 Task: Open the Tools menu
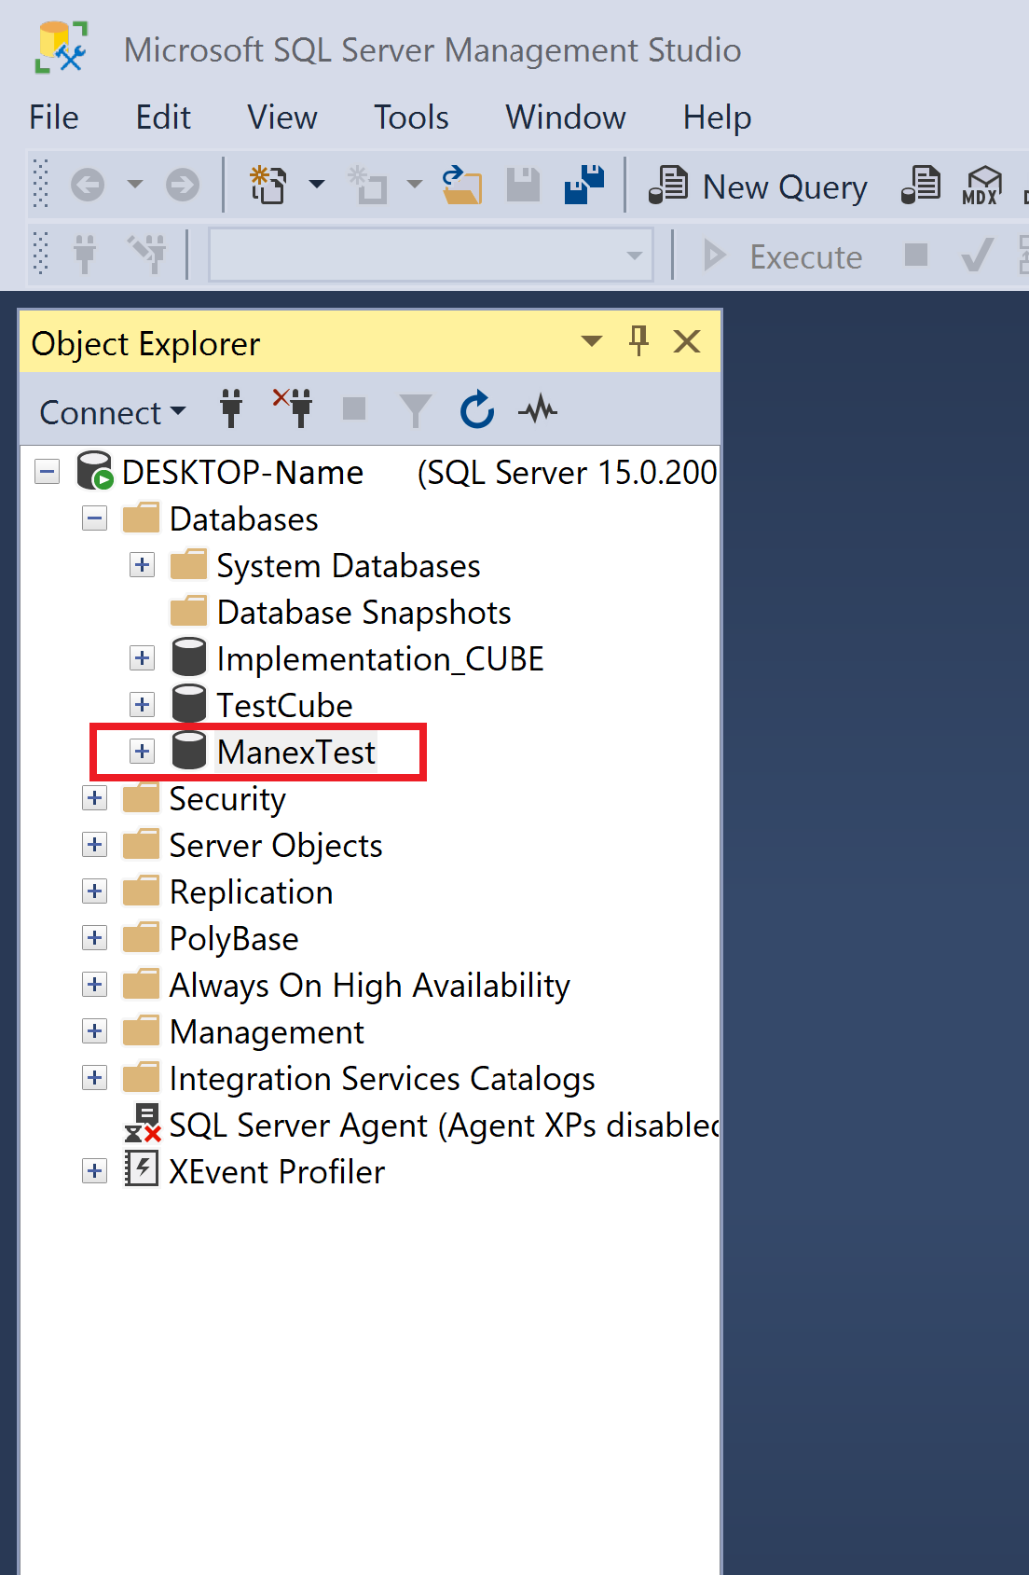coord(411,117)
